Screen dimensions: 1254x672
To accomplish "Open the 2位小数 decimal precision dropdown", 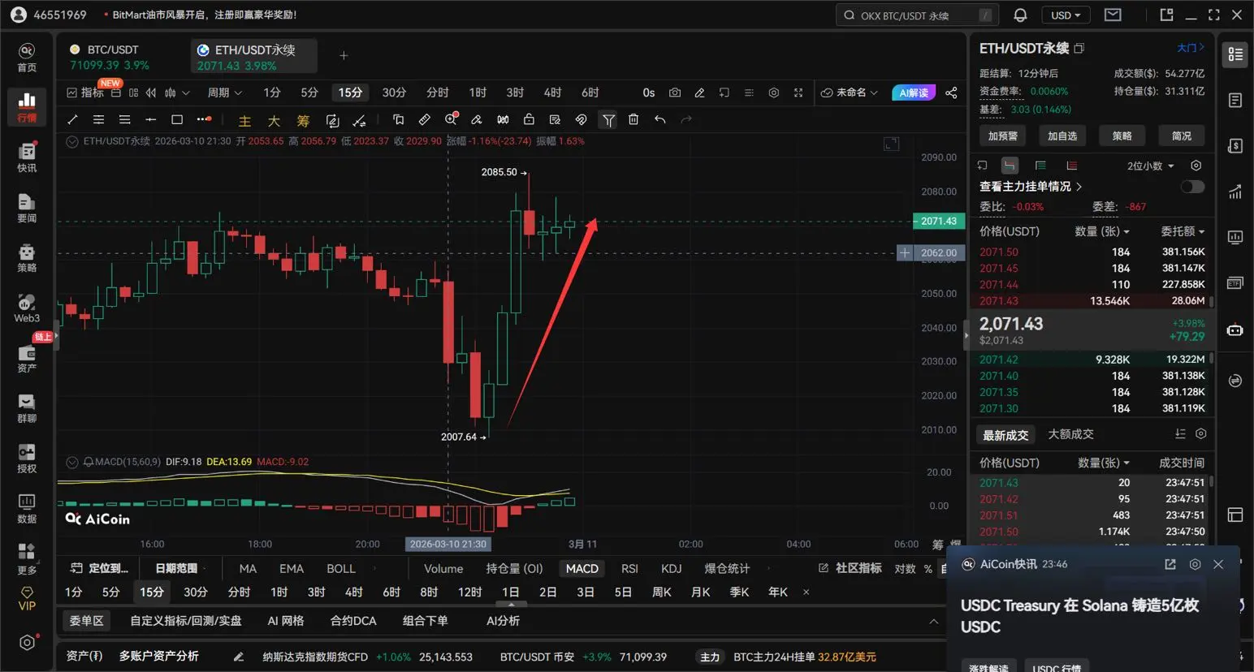I will (x=1150, y=166).
